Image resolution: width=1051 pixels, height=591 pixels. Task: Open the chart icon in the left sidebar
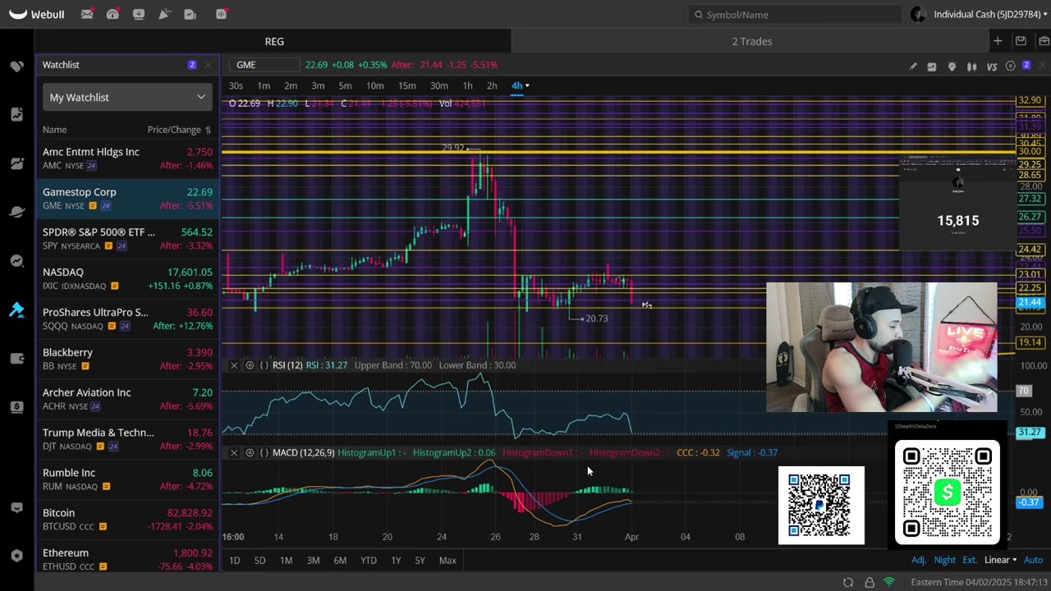[17, 163]
